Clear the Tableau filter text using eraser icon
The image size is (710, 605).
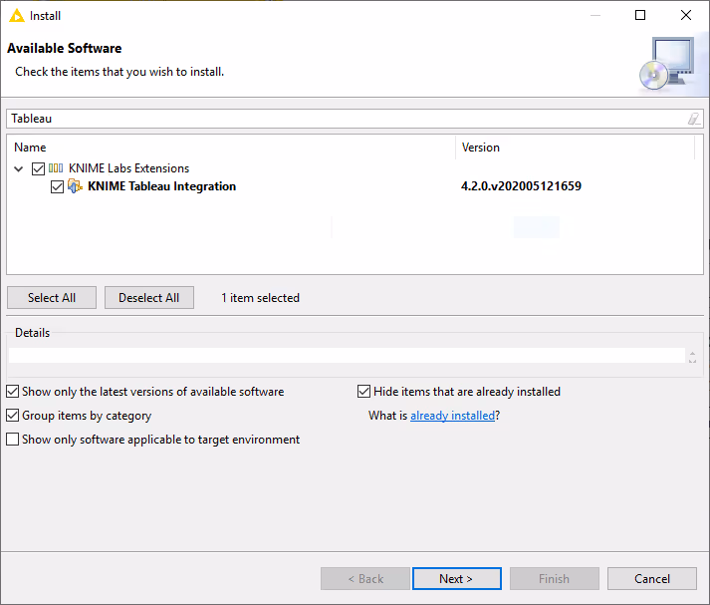tap(693, 119)
